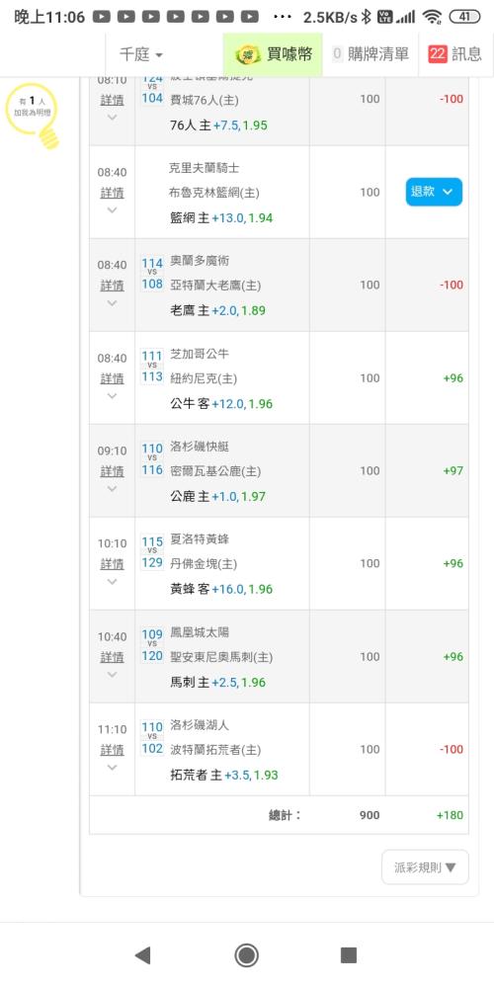Tap the coin icon beside 買噱幣

[x=248, y=54]
